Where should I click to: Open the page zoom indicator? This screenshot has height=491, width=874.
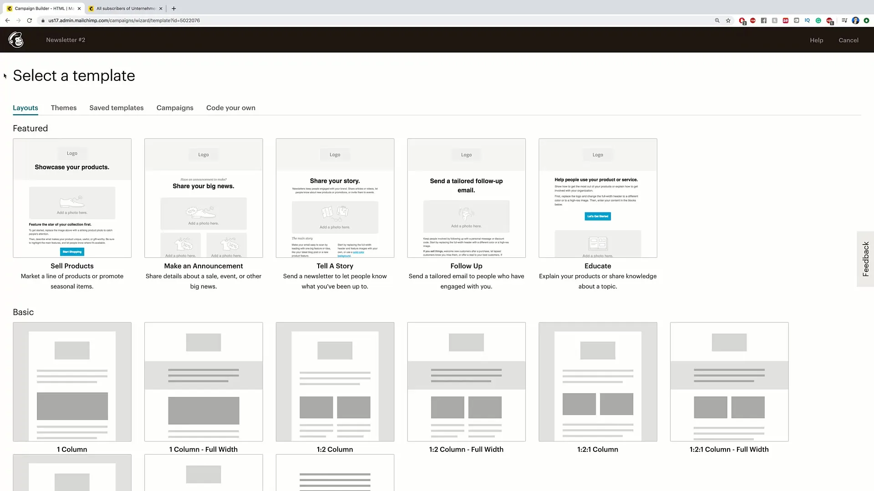717,20
